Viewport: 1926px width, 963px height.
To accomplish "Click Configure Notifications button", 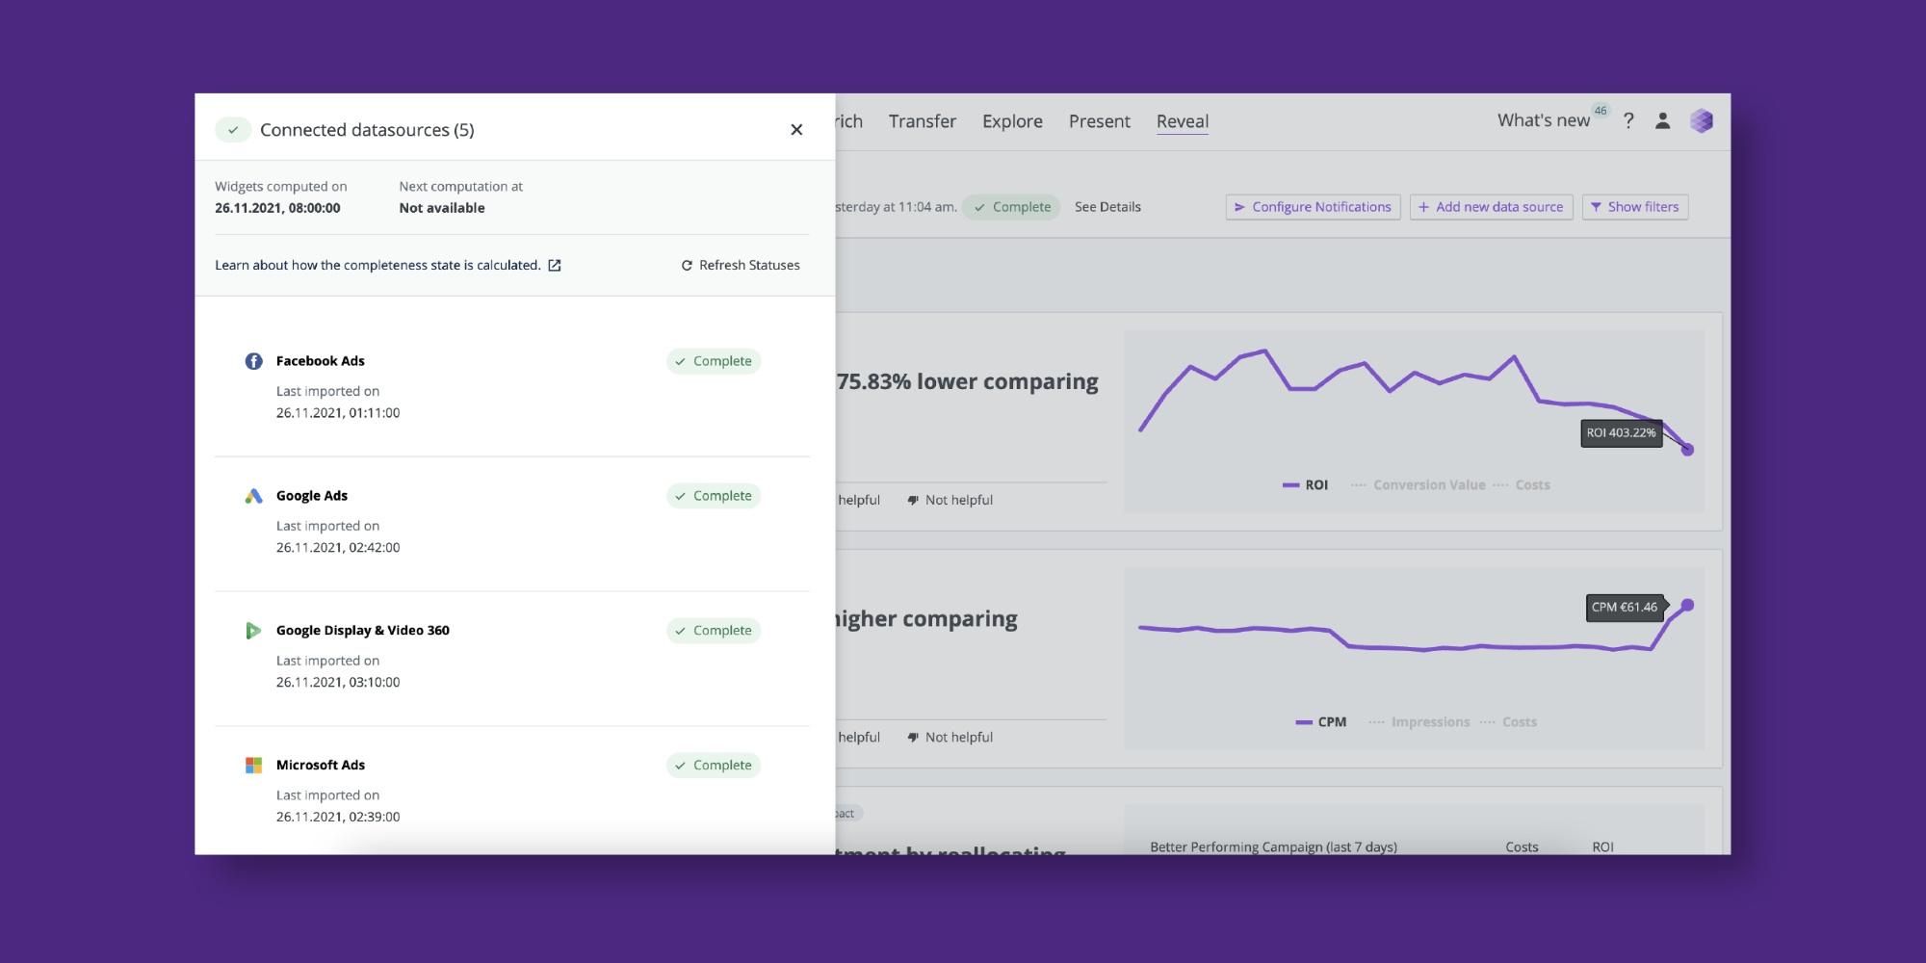I will click(1313, 207).
